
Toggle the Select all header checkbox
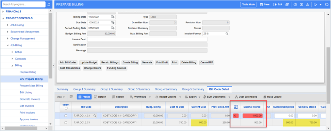[x=66, y=108]
